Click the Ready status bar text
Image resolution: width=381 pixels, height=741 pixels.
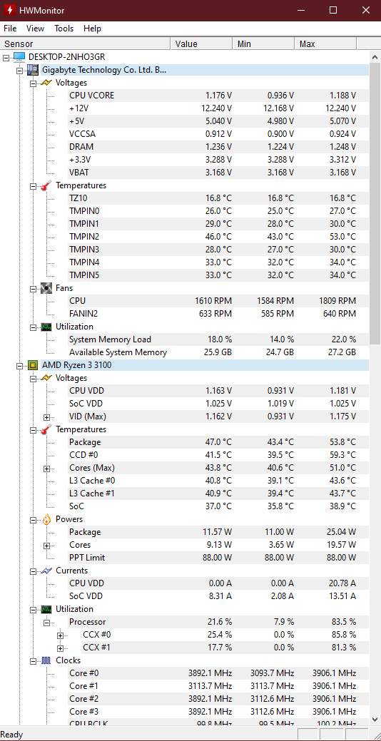click(12, 735)
